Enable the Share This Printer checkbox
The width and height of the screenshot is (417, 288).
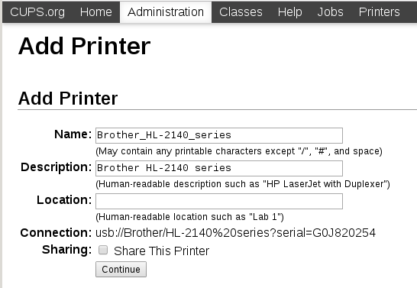(x=103, y=250)
